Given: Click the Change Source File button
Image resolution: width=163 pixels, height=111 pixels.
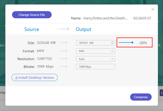Looking at the screenshot, I should (x=32, y=15).
